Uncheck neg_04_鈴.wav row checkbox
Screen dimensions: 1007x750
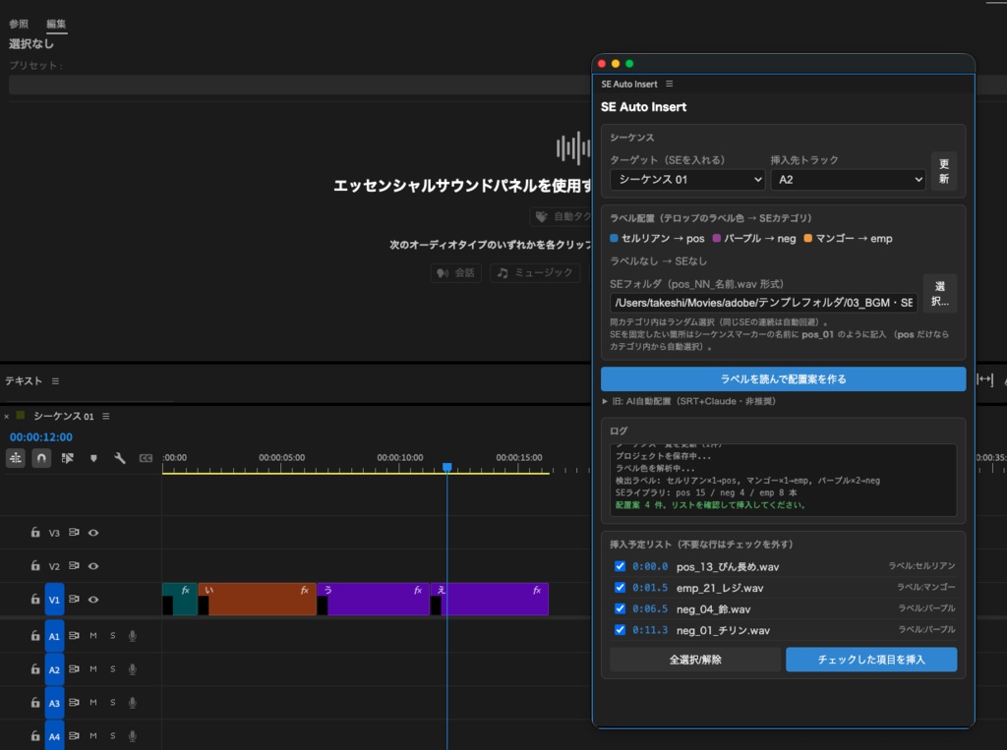tap(620, 608)
